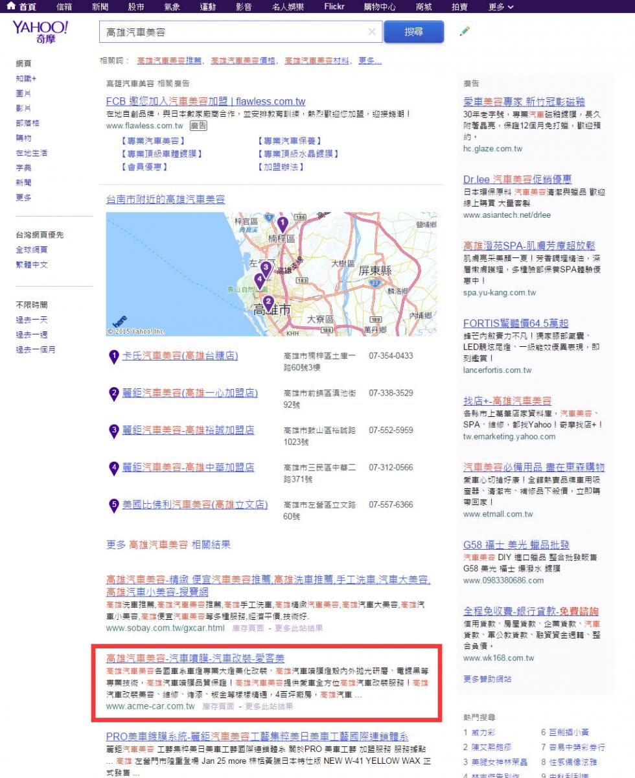The height and width of the screenshot is (778, 635).
Task: Open 卡氏汽車美容(高雄台鋁店) listing
Action: tap(180, 356)
